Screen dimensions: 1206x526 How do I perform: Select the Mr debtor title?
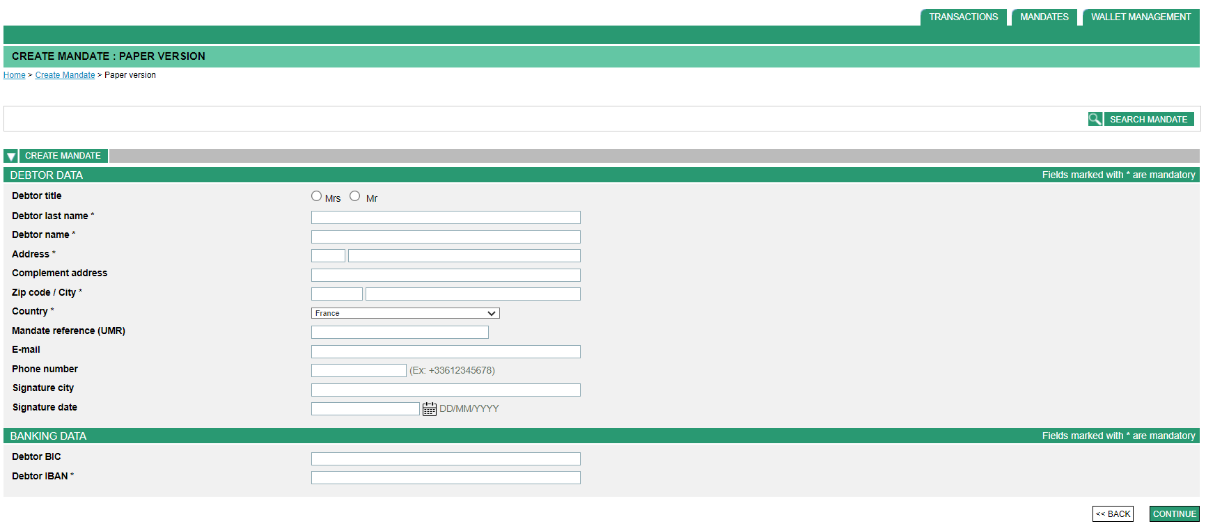click(x=355, y=197)
